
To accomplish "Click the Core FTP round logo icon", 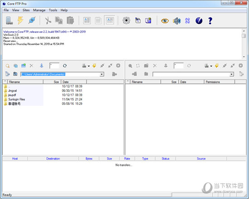I will (199, 21).
